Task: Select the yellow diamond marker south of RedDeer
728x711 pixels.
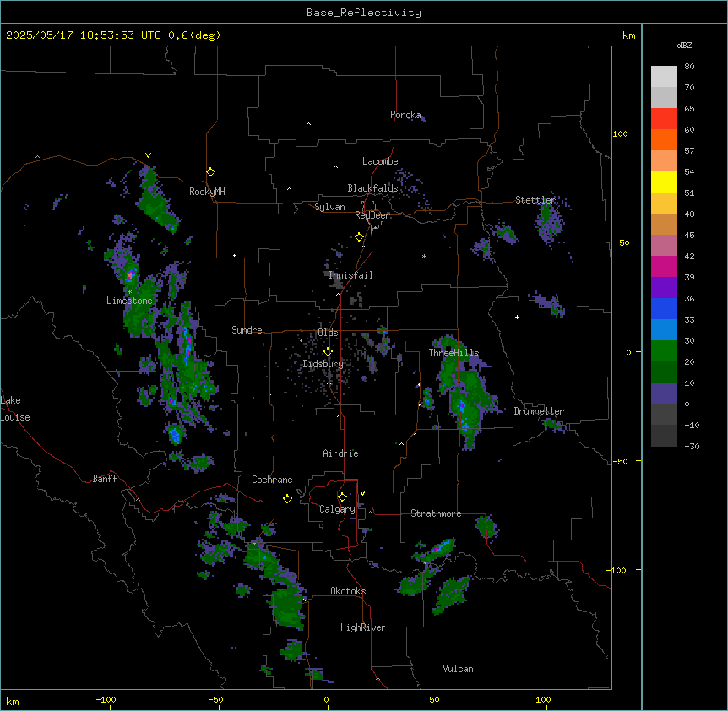Action: [360, 237]
